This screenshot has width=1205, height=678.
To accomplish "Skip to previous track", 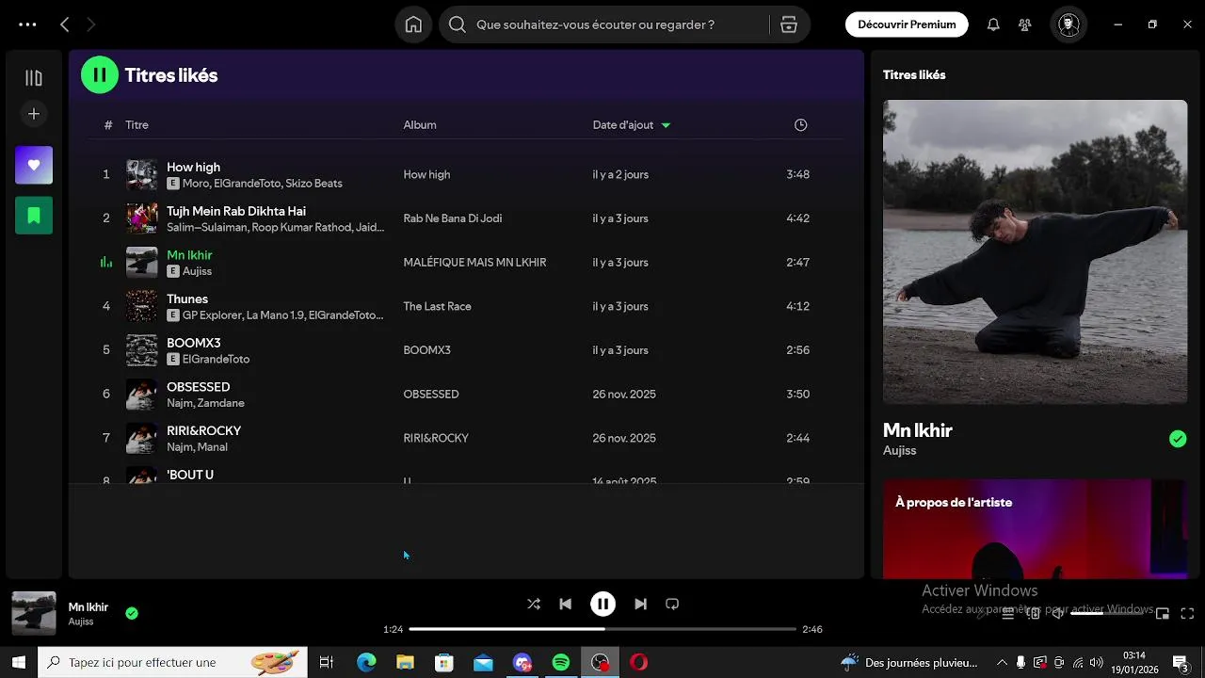I will [x=566, y=605].
